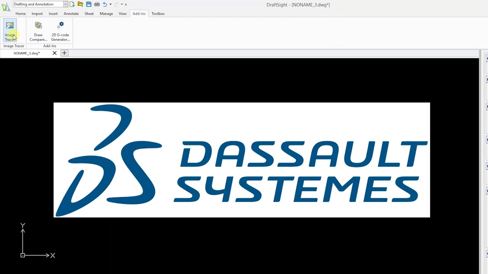The height and width of the screenshot is (274, 488).
Task: Go to the View ribbon tab
Action: (x=123, y=14)
